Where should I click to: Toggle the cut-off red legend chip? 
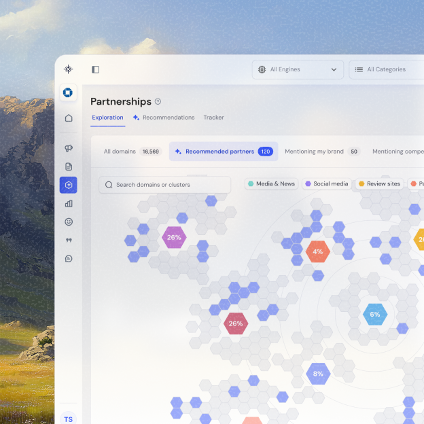point(416,183)
